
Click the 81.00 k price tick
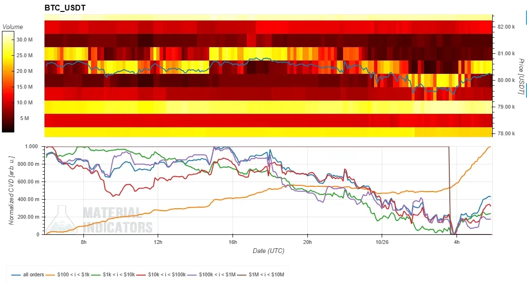506,53
